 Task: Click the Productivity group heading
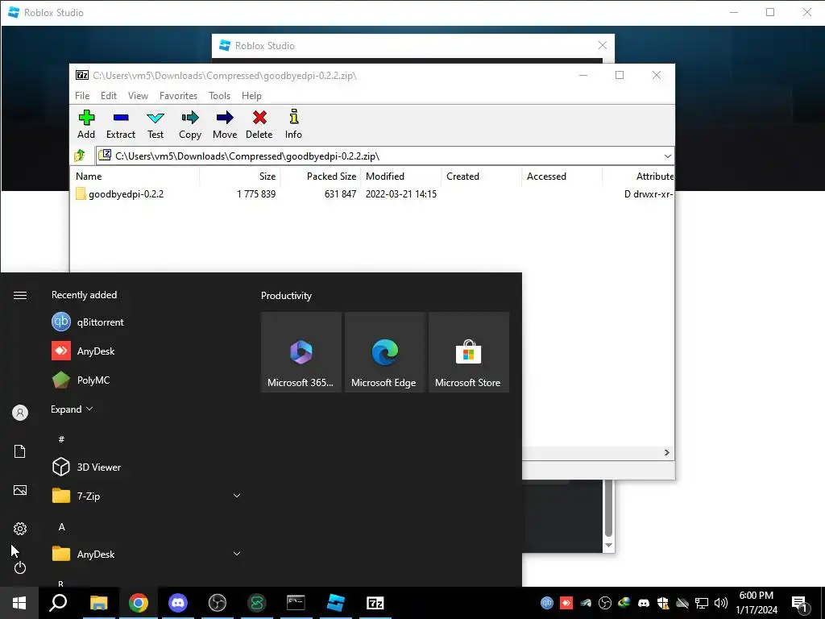286,296
